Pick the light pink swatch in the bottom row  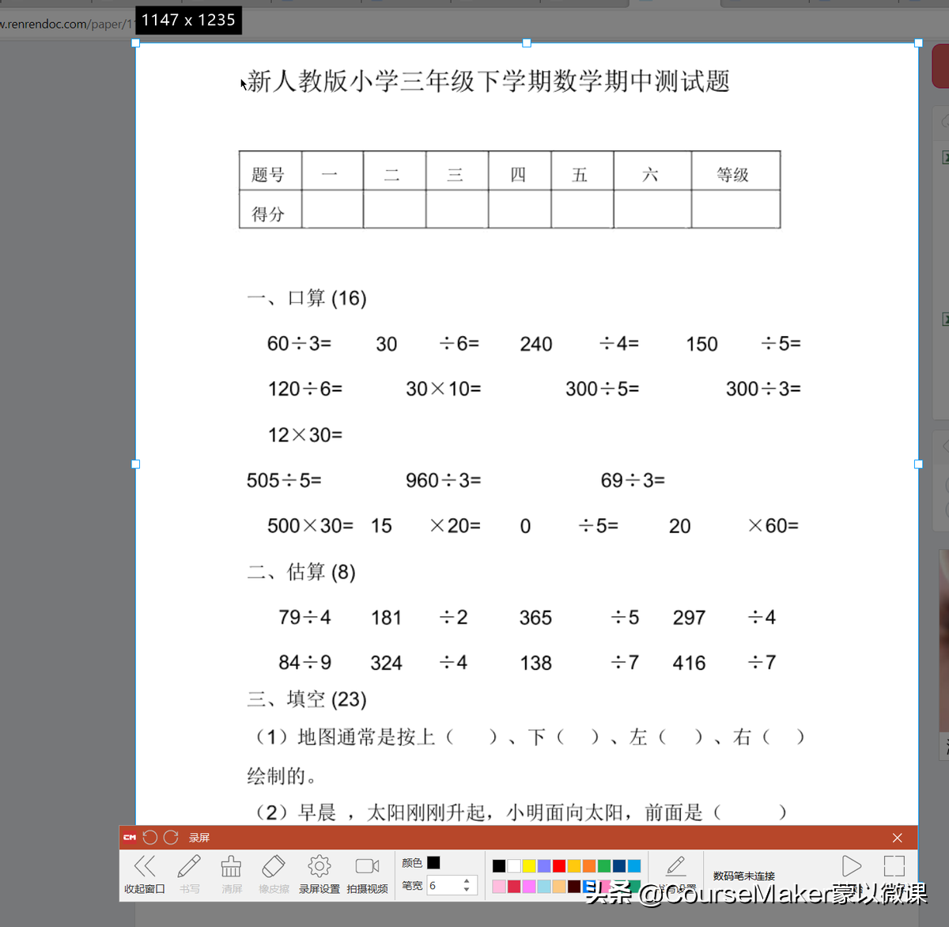click(x=499, y=887)
